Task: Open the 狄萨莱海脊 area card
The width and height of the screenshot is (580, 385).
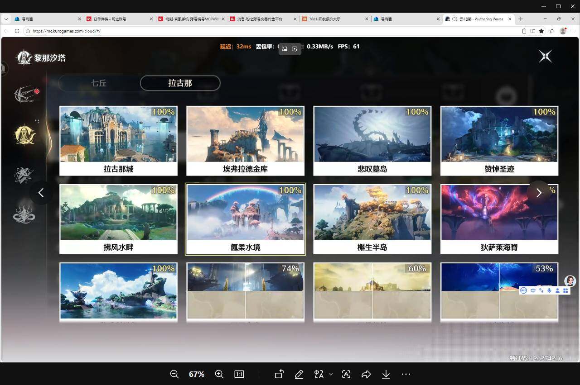Action: (499, 219)
